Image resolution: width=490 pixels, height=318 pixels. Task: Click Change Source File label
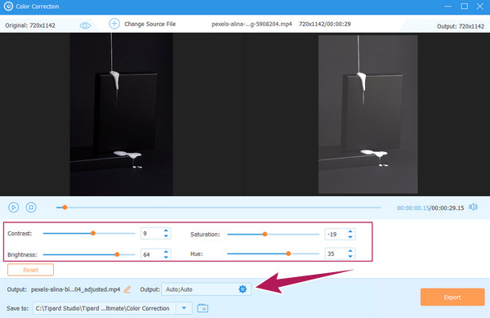tap(150, 24)
